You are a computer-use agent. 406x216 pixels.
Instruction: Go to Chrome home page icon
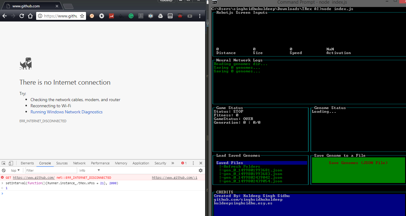[30, 16]
